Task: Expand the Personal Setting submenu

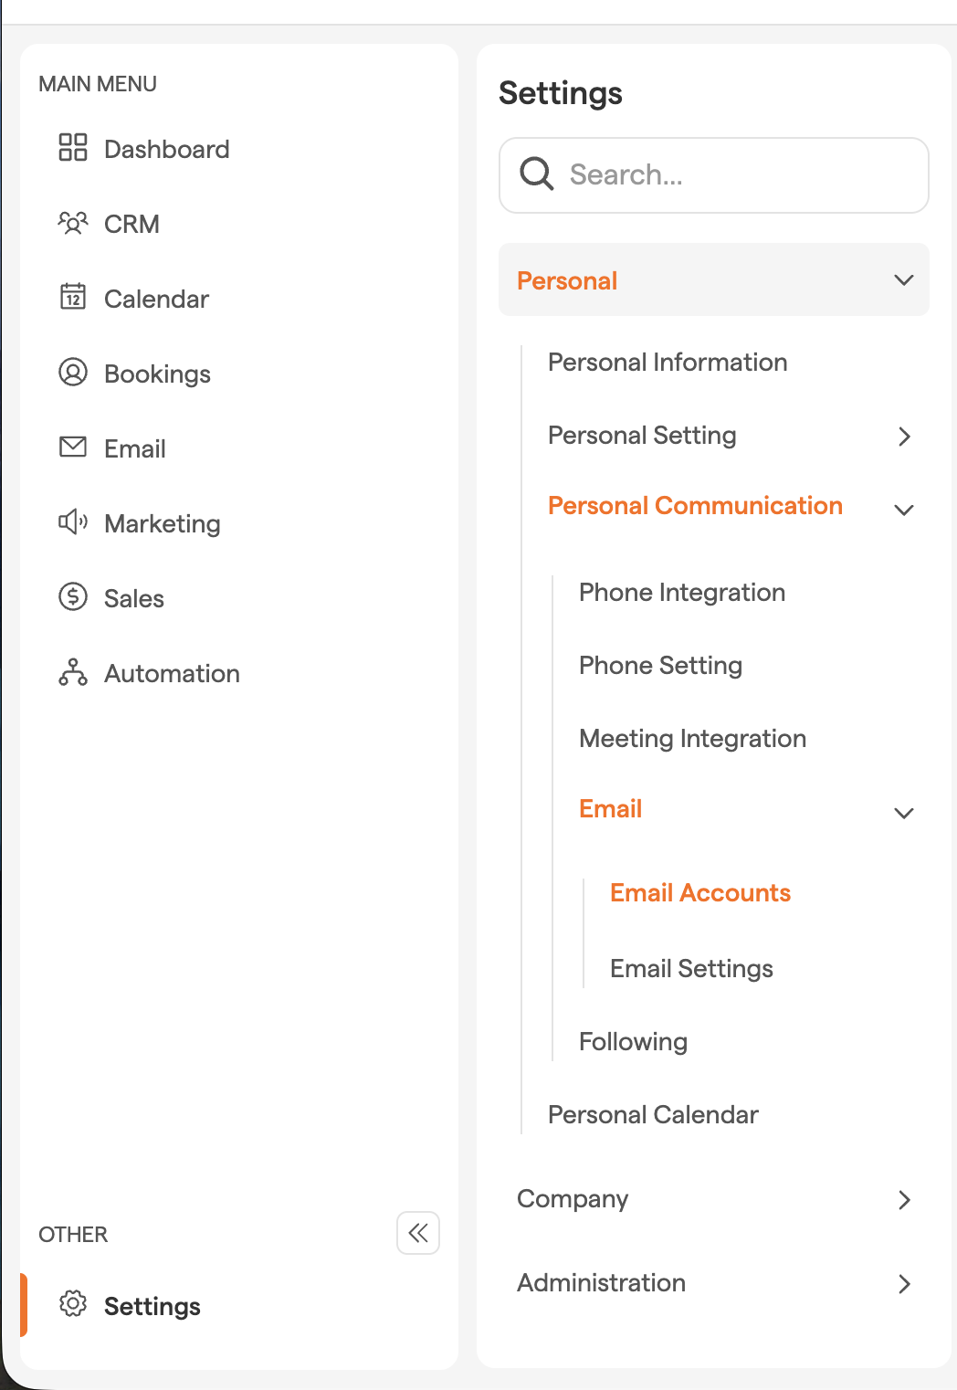Action: coord(904,437)
